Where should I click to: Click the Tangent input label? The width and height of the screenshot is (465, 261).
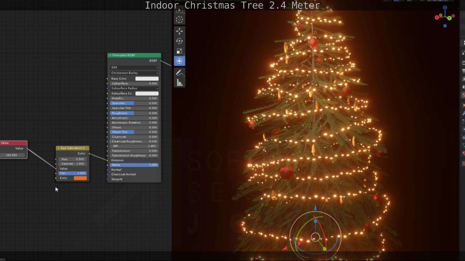[117, 179]
